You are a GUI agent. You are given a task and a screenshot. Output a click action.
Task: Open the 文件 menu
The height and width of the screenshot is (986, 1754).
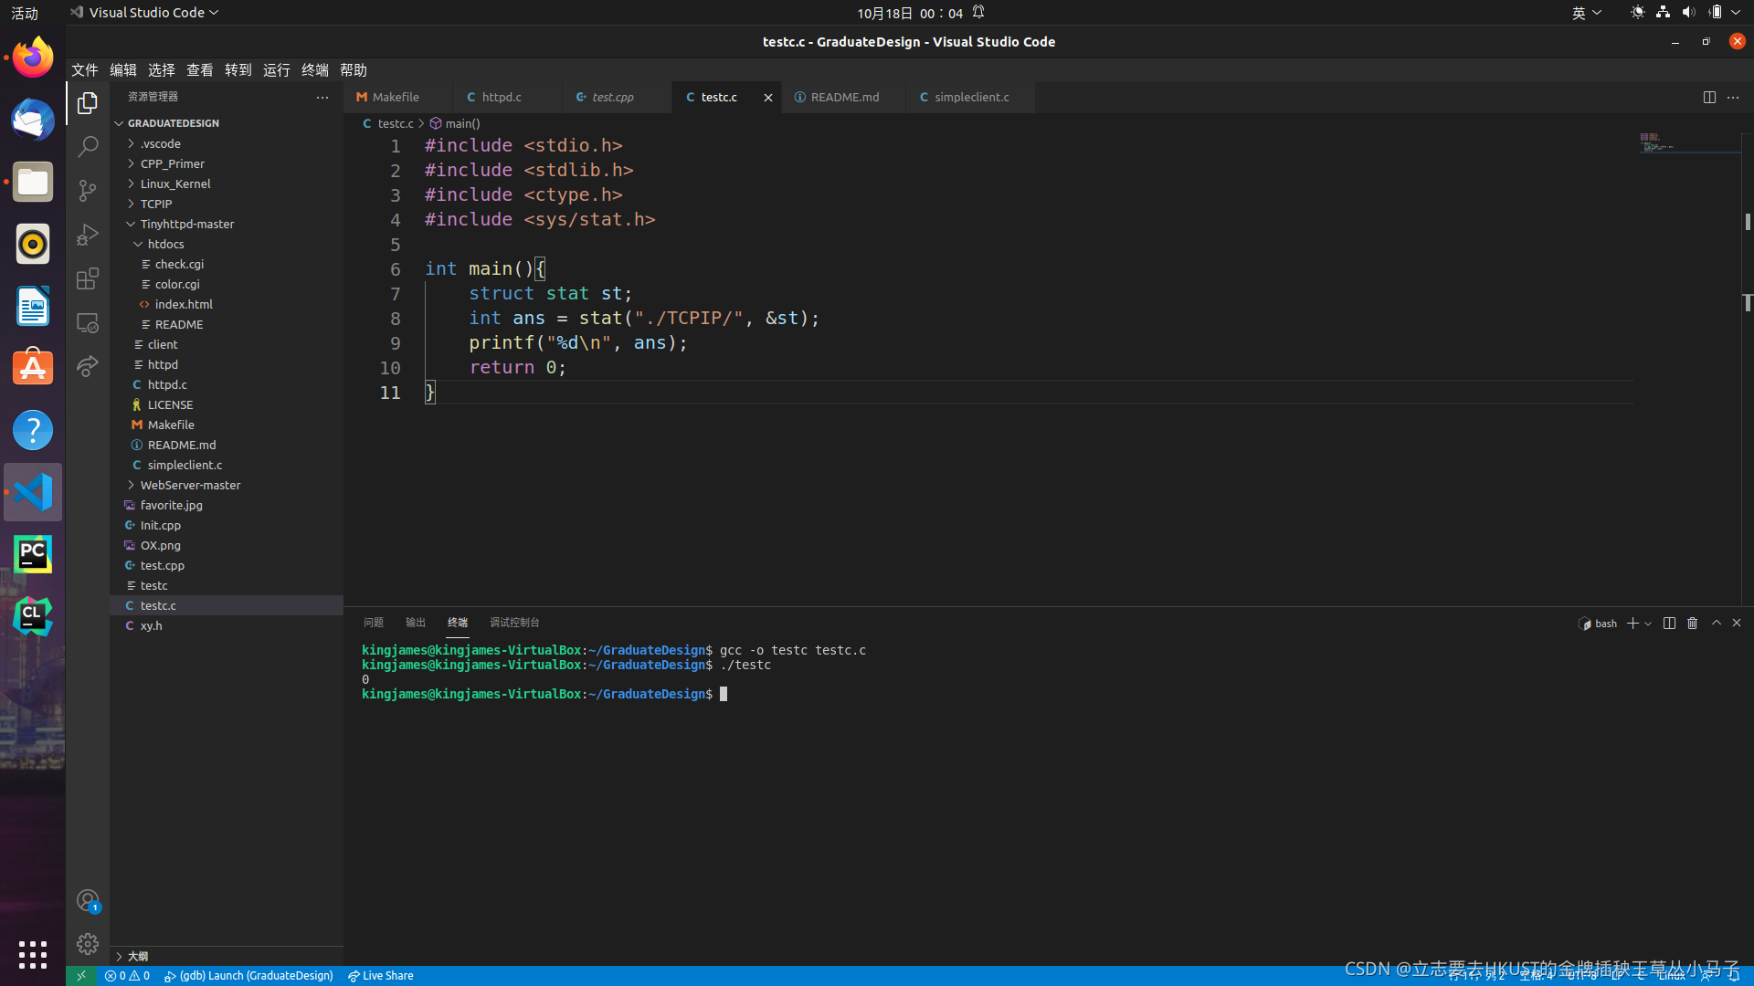click(85, 70)
